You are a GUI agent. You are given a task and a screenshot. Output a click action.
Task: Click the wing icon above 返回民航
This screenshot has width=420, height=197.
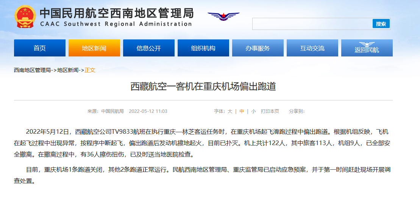(x=367, y=44)
